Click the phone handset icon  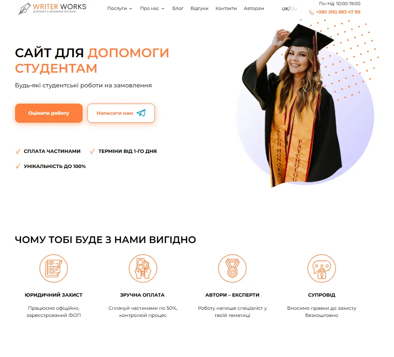[x=311, y=12]
